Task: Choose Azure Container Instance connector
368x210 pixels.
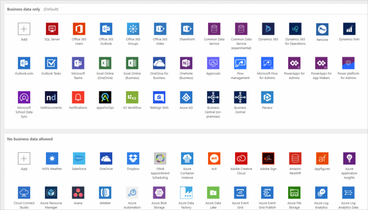Action: (x=187, y=158)
